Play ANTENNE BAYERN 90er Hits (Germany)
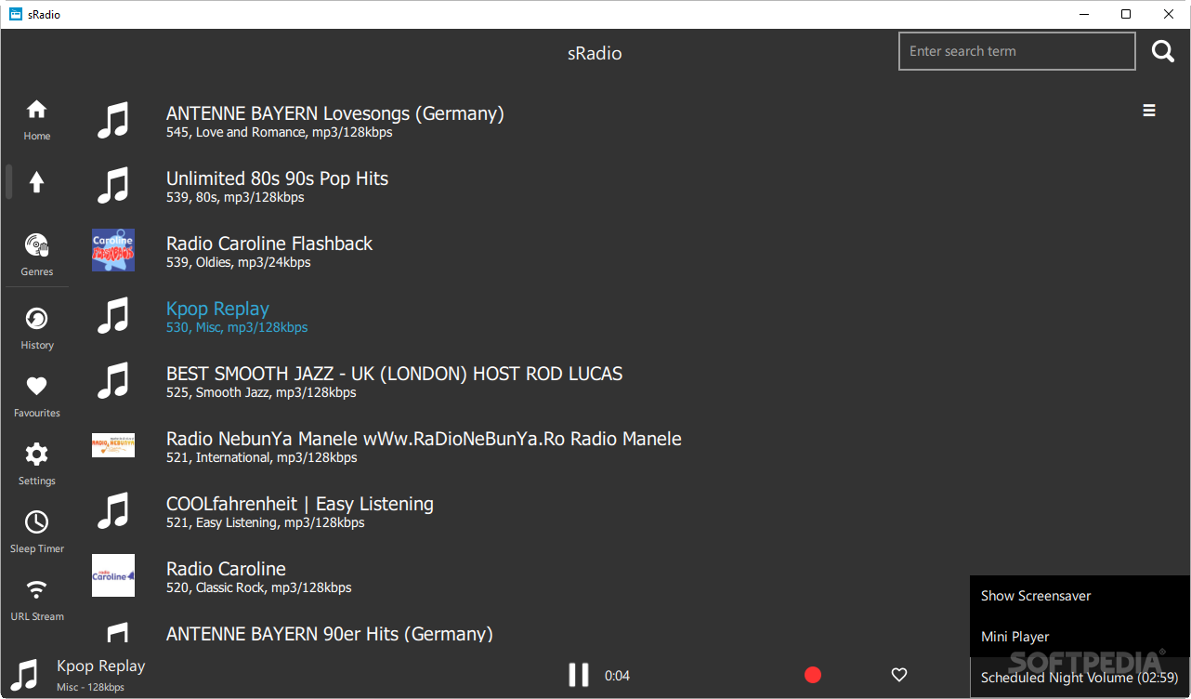Image resolution: width=1191 pixels, height=699 pixels. (x=330, y=634)
